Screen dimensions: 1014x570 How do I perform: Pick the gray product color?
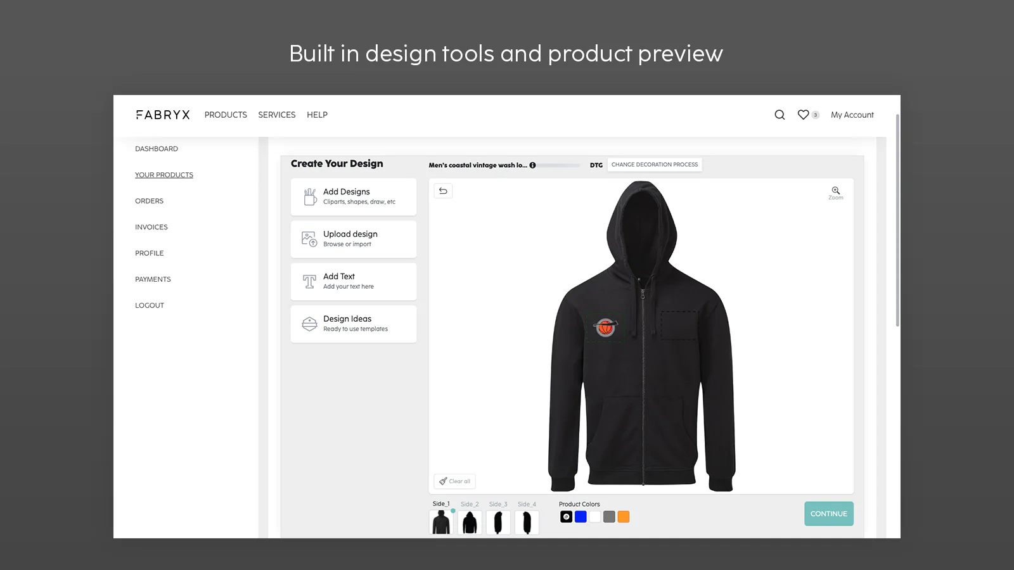pyautogui.click(x=609, y=517)
